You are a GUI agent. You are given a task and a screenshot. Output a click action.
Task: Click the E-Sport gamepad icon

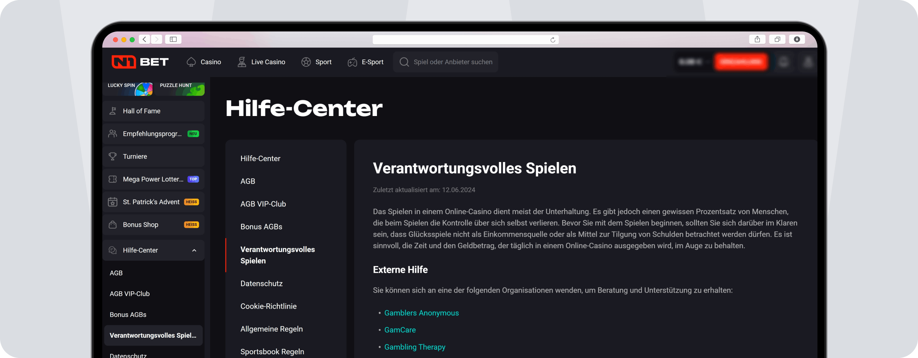[x=353, y=62]
